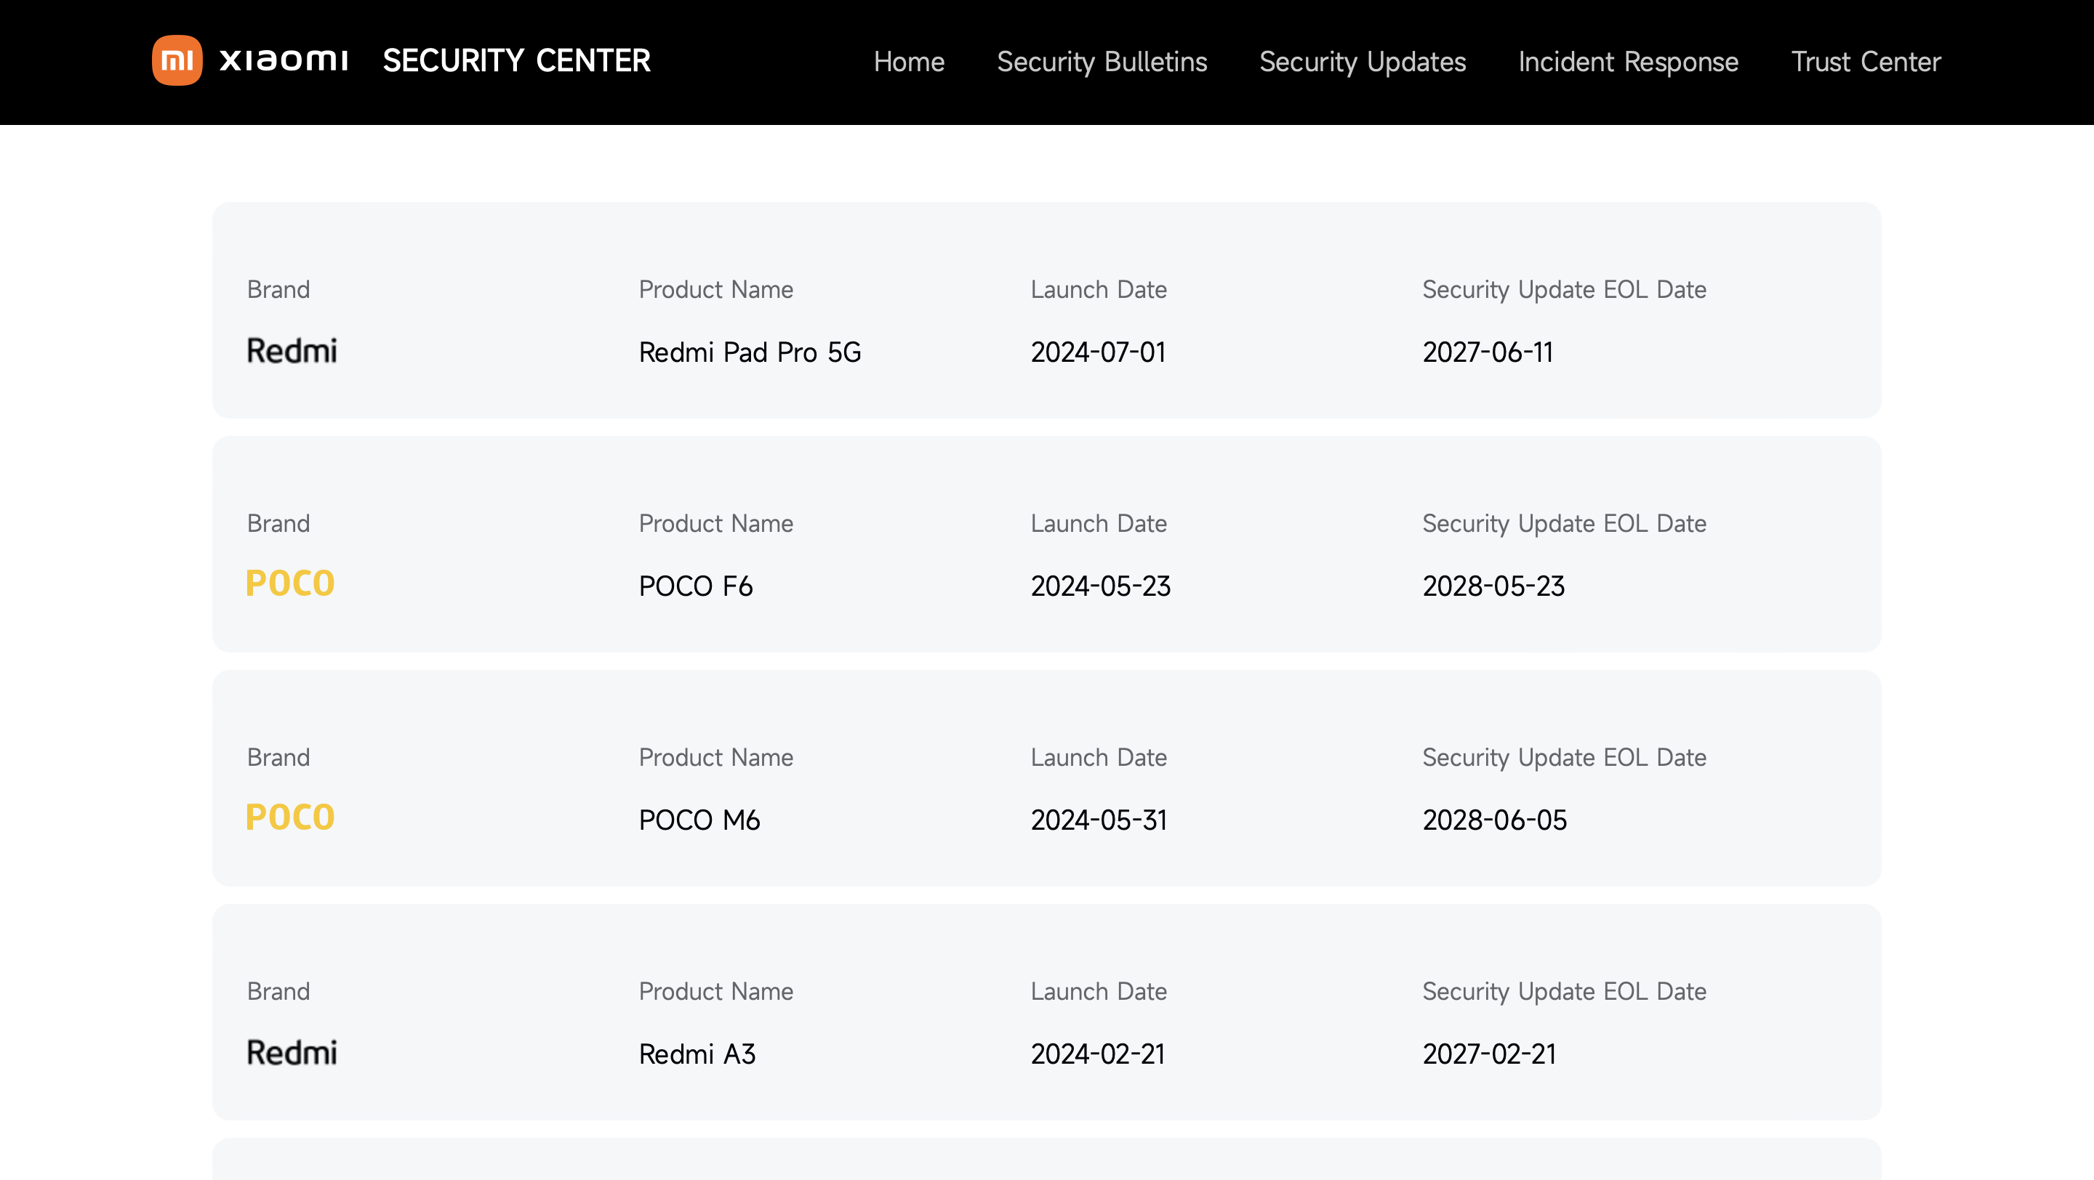Click the Xiaomi wordmark logo

[x=284, y=60]
